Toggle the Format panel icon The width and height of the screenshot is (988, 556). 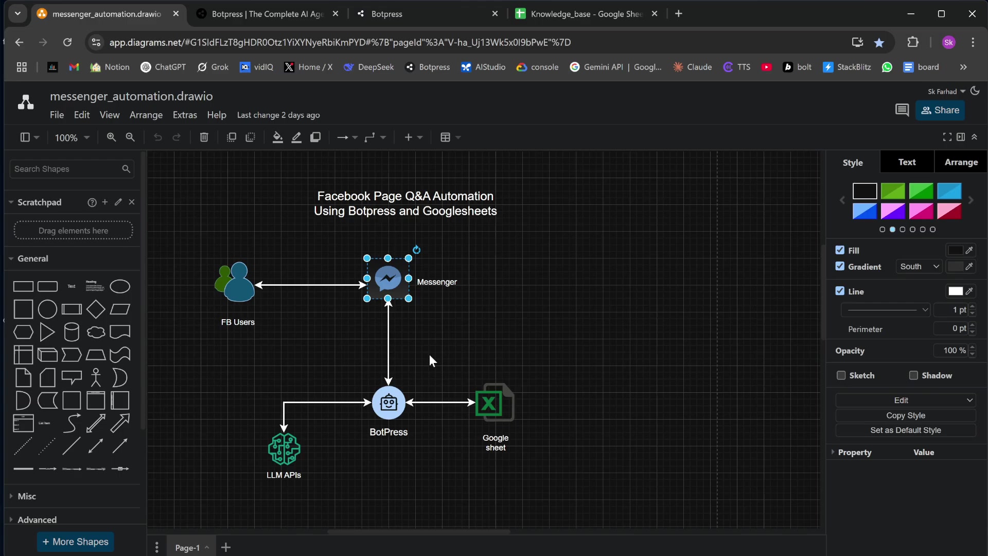(961, 137)
